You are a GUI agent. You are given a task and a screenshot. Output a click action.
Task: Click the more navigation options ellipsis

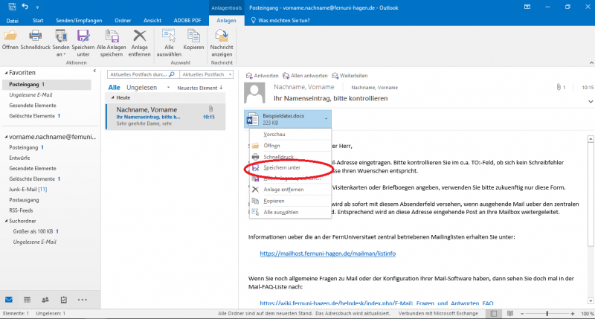click(82, 300)
